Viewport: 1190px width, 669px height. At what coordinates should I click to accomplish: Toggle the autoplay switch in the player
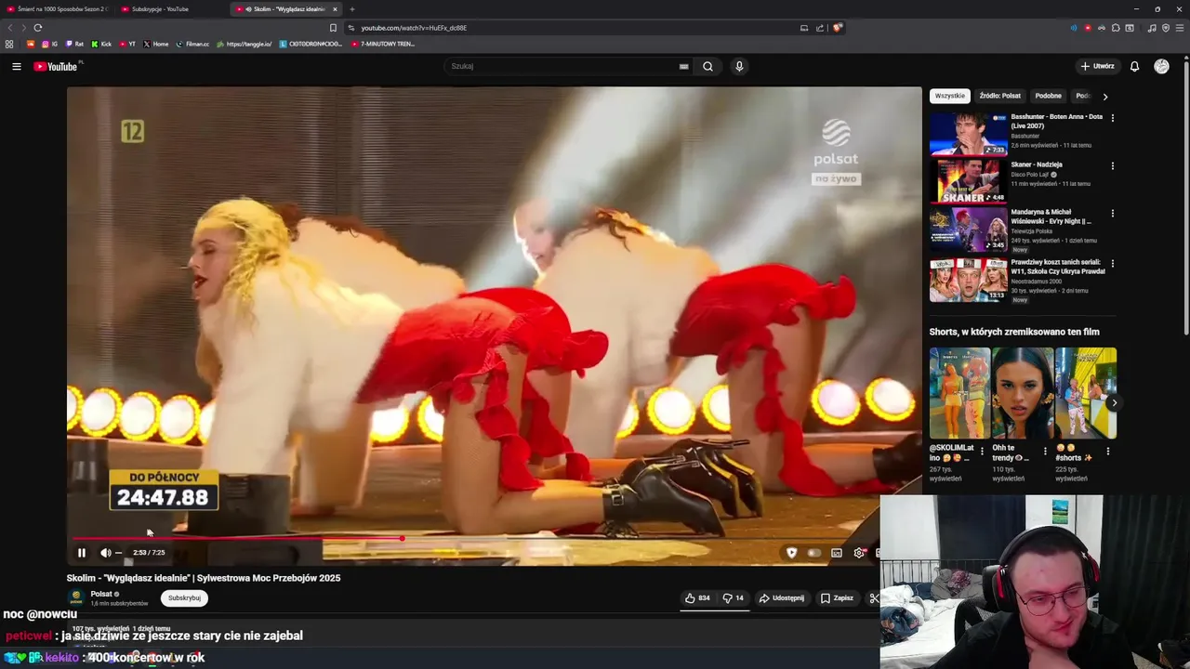[x=814, y=553]
